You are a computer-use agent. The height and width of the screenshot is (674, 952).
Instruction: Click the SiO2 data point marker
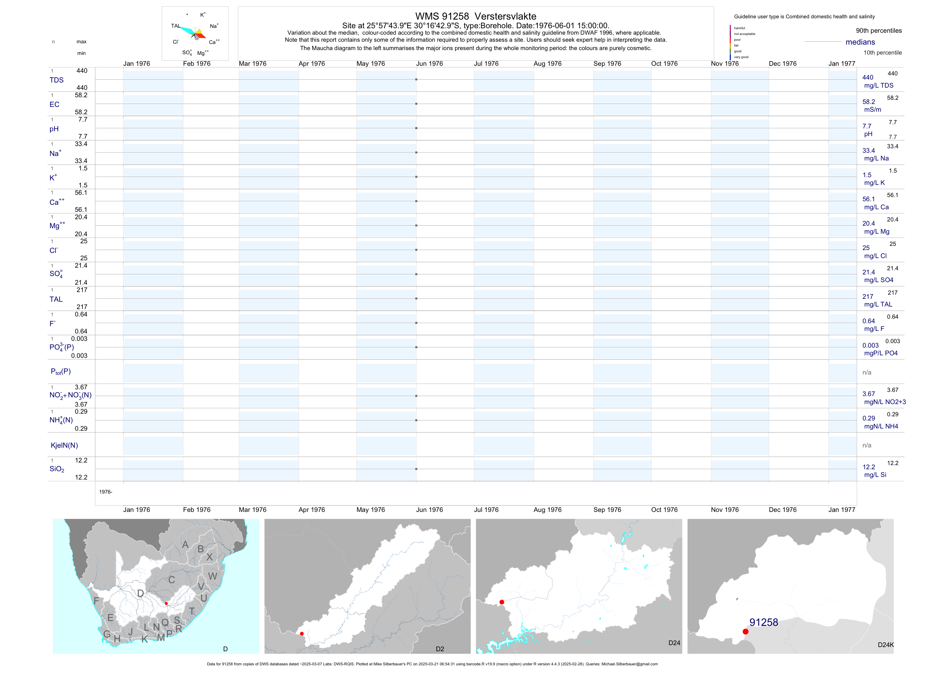pyautogui.click(x=416, y=469)
